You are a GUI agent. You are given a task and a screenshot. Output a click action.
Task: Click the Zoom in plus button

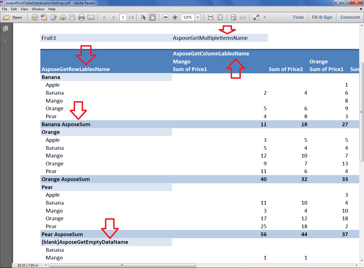(175, 17)
